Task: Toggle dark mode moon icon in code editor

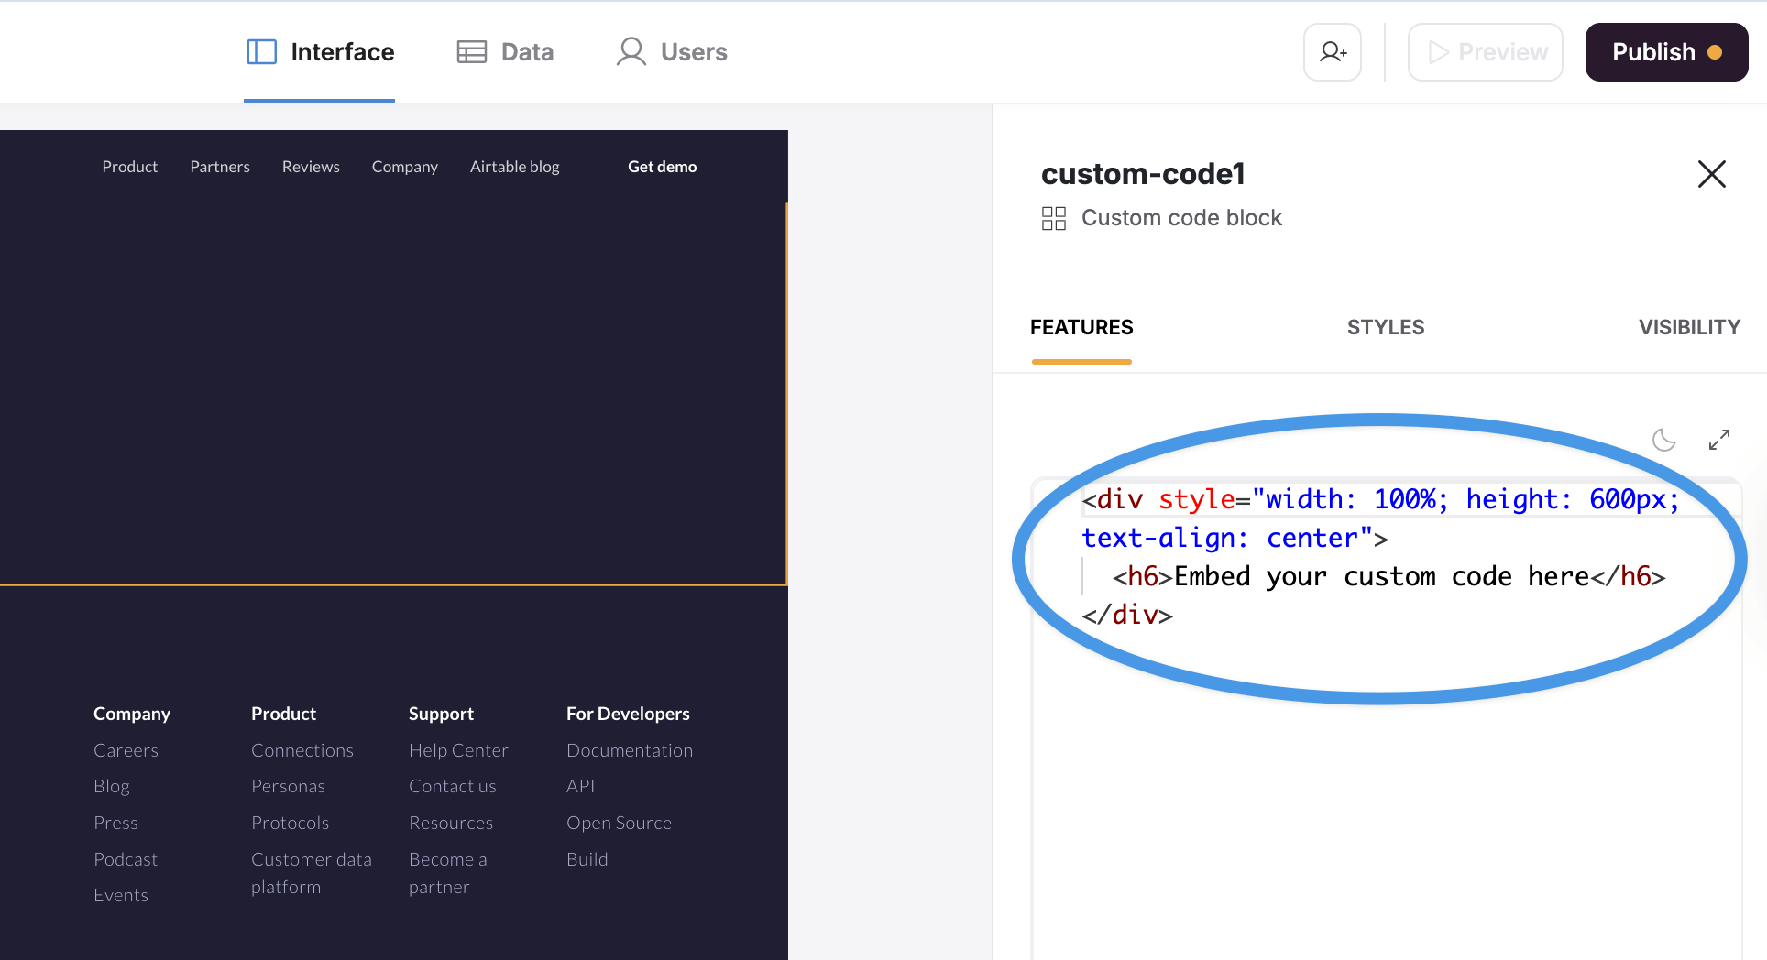Action: tap(1663, 441)
